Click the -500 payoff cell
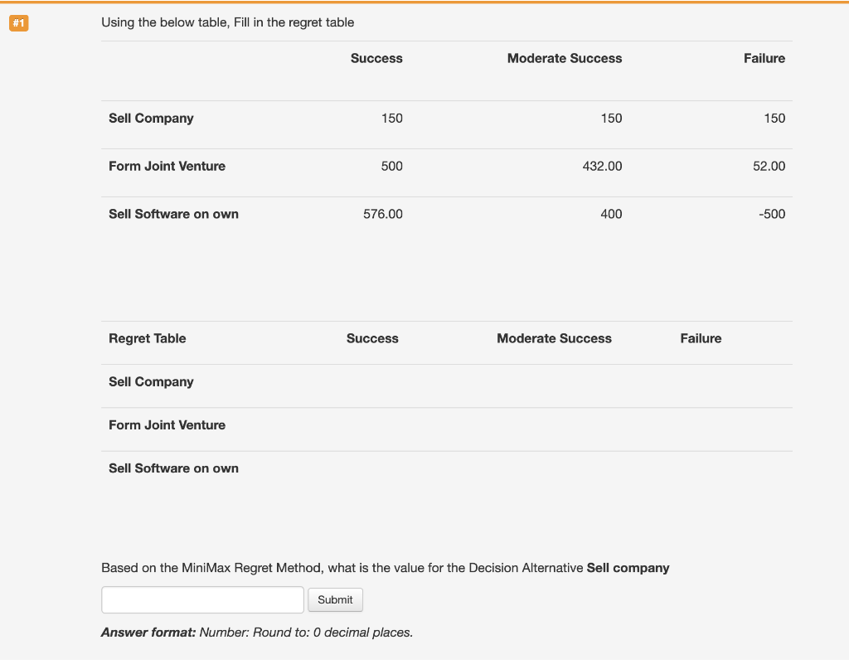Viewport: 849px width, 669px height. 771,214
